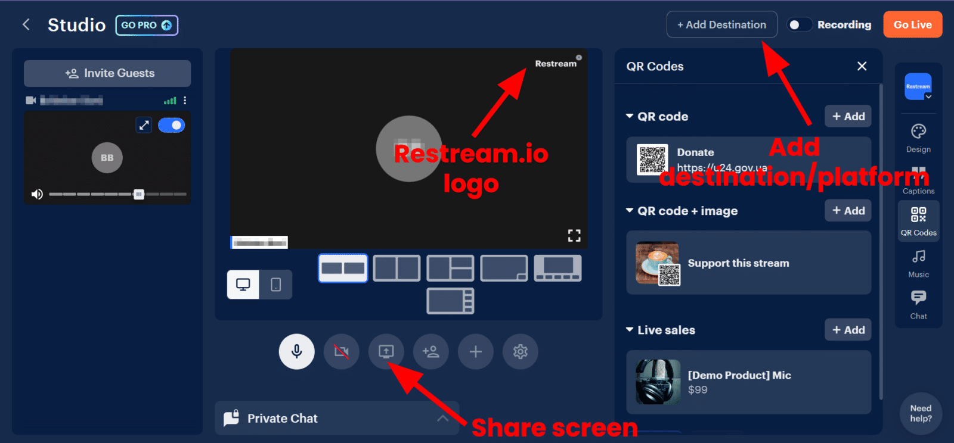This screenshot has width=954, height=443.
Task: Expand the guest preview with arrow icon
Action: point(144,125)
